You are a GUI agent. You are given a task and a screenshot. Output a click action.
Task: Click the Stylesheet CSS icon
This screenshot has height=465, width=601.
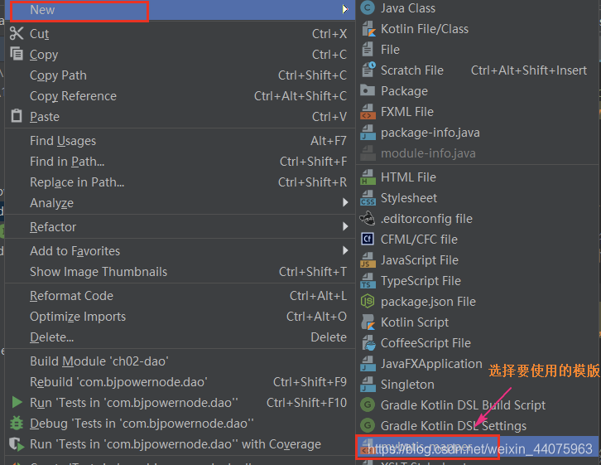[x=368, y=198]
